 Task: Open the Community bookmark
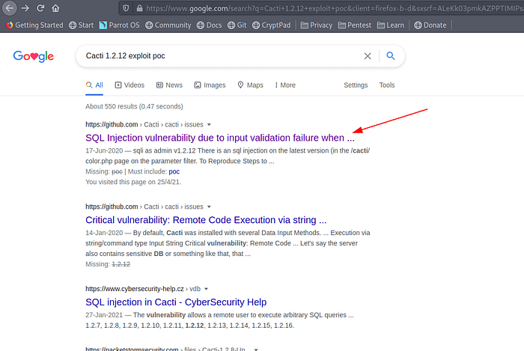(x=168, y=25)
